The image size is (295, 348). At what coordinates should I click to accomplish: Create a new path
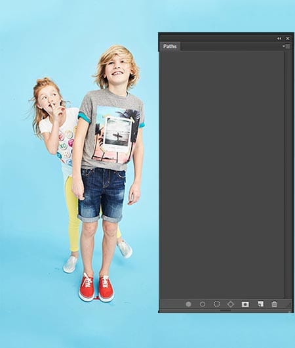pos(260,304)
